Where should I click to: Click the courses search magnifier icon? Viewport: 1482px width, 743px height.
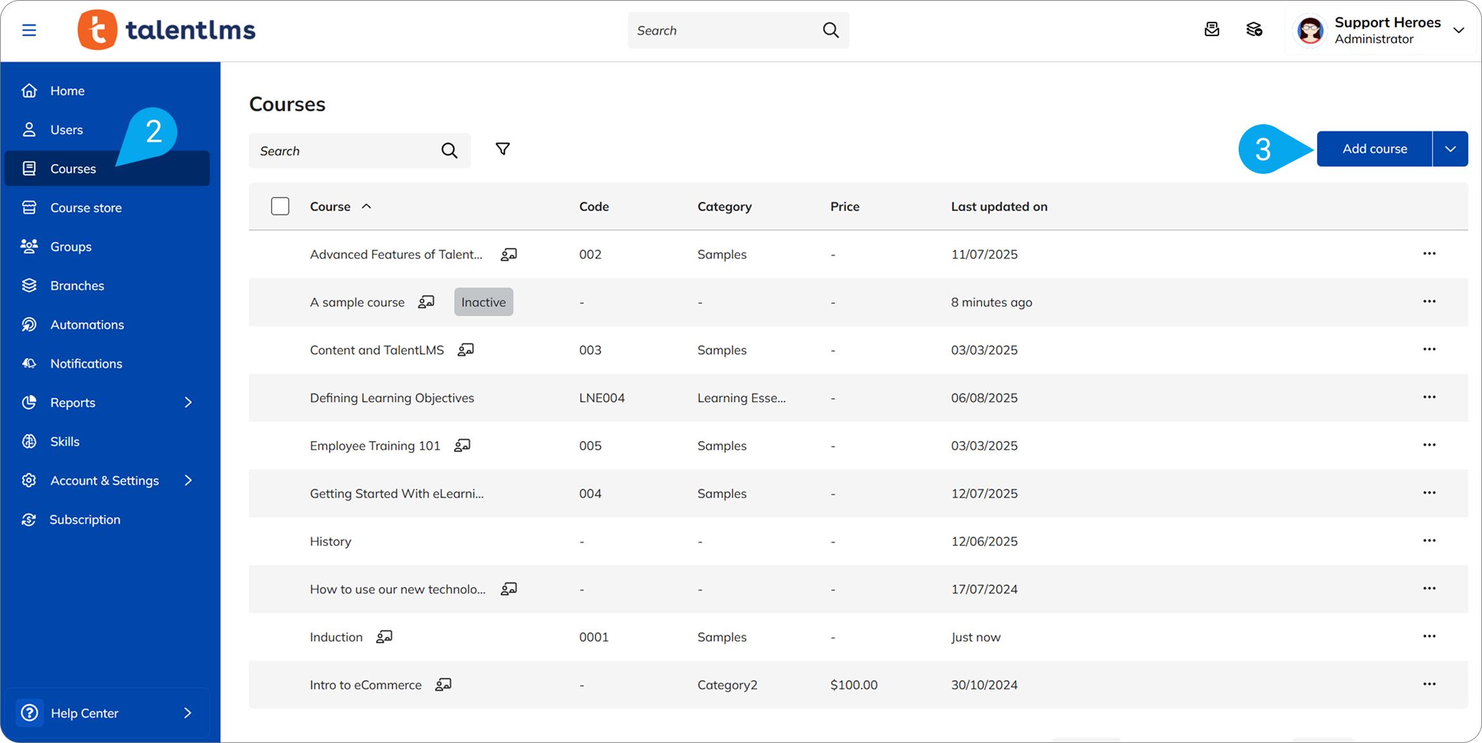pyautogui.click(x=449, y=151)
